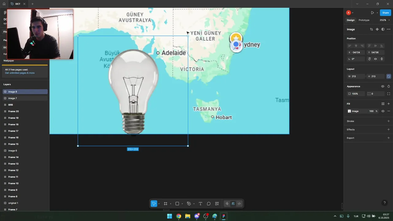Switch to Design mode in toolbar
This screenshot has width=393, height=221.
pyautogui.click(x=233, y=204)
